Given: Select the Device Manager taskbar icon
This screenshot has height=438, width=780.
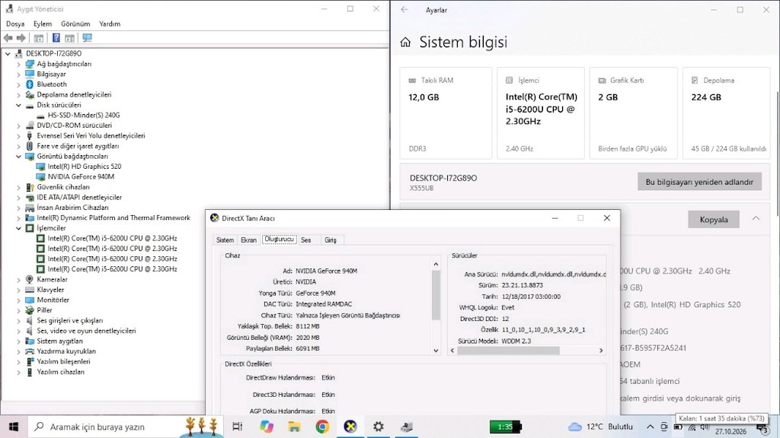Looking at the screenshot, I should 407,427.
